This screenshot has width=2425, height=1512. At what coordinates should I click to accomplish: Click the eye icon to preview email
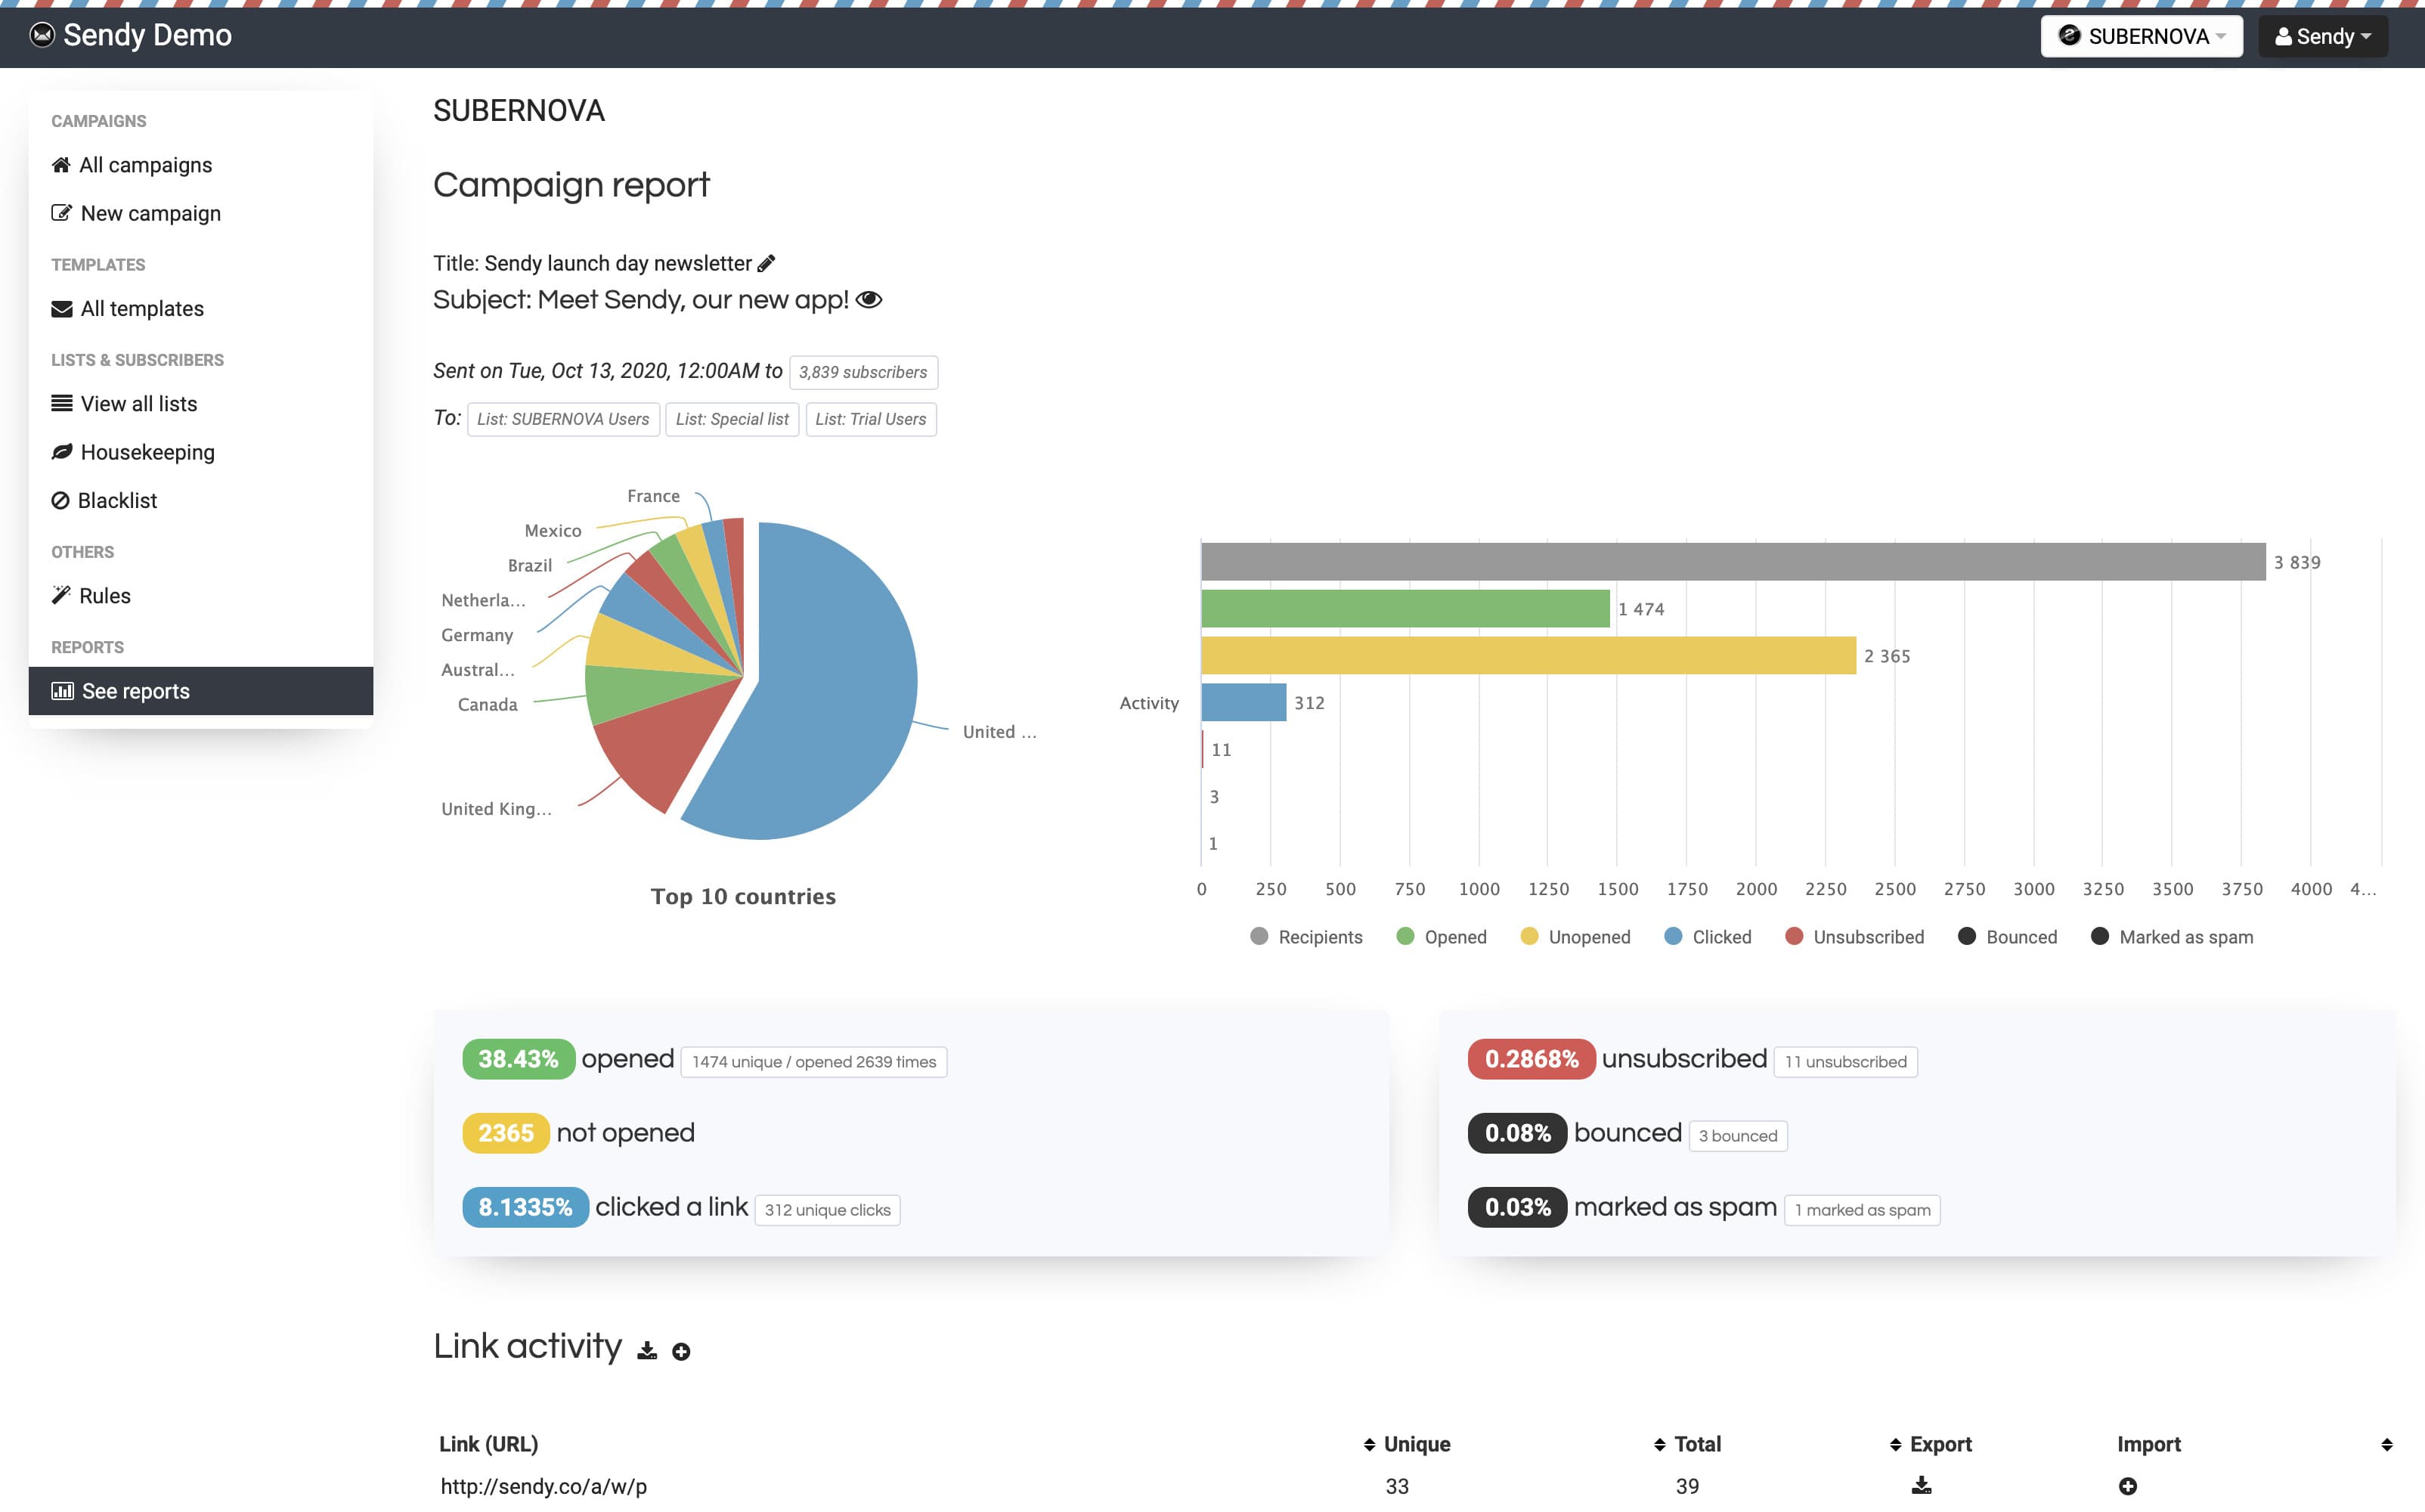(x=869, y=300)
